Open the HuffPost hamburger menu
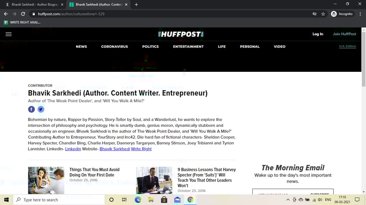 point(9,34)
